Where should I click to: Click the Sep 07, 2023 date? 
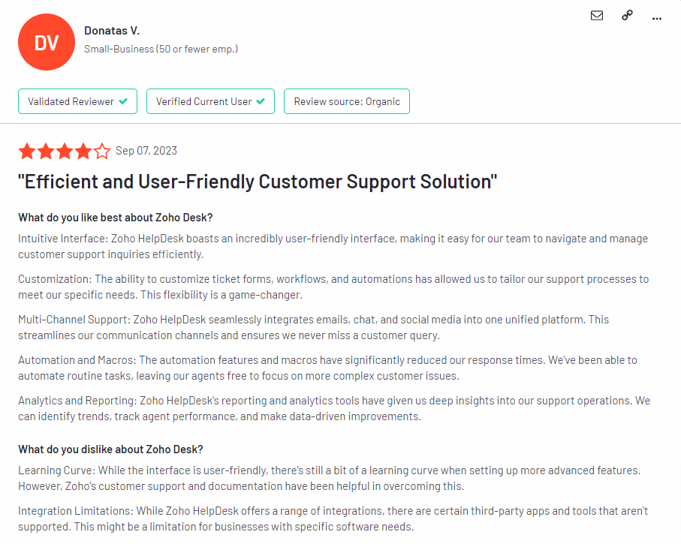147,150
